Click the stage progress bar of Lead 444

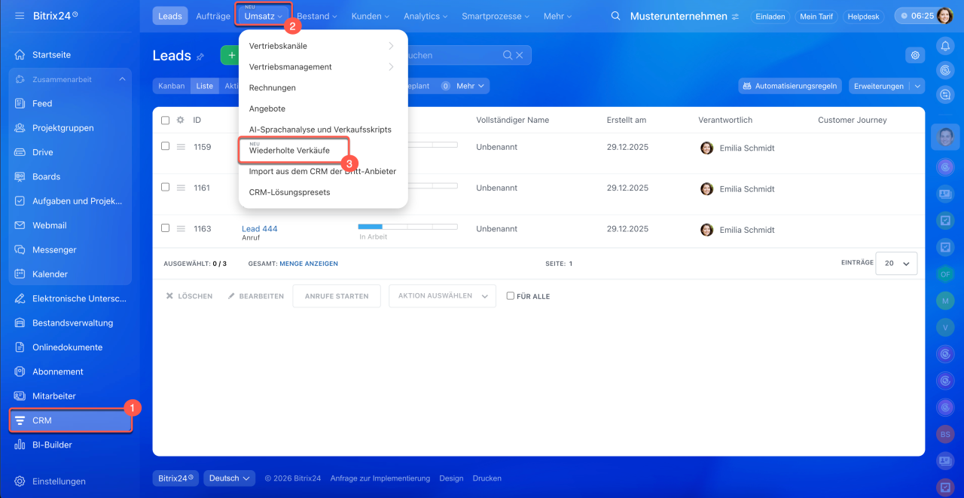tap(407, 226)
